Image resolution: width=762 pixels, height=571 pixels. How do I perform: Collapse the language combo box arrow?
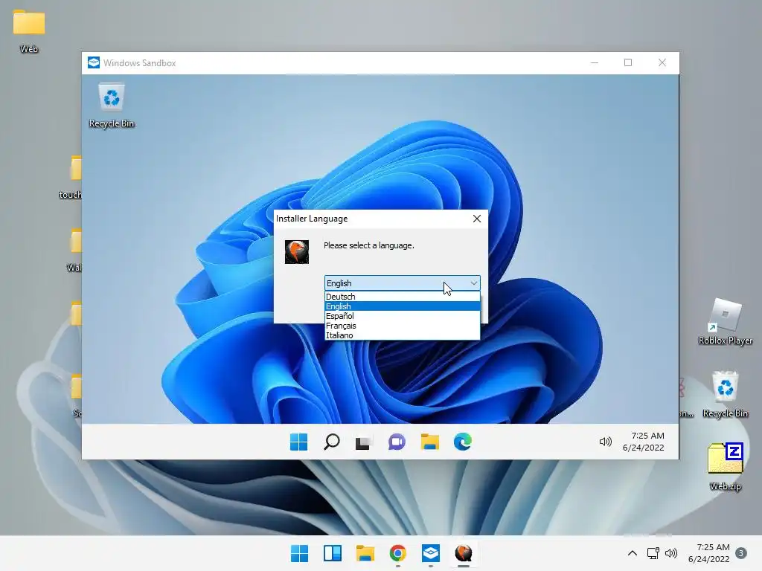pyautogui.click(x=473, y=283)
